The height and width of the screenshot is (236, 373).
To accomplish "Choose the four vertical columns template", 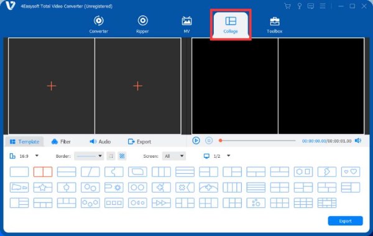I will pyautogui.click(x=232, y=188).
